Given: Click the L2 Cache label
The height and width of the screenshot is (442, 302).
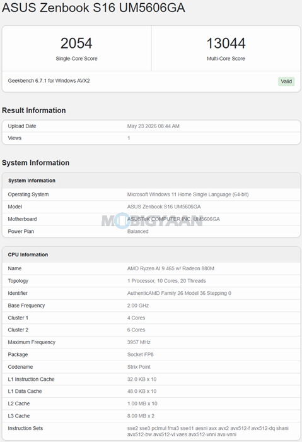Looking at the screenshot, I should pyautogui.click(x=19, y=403).
